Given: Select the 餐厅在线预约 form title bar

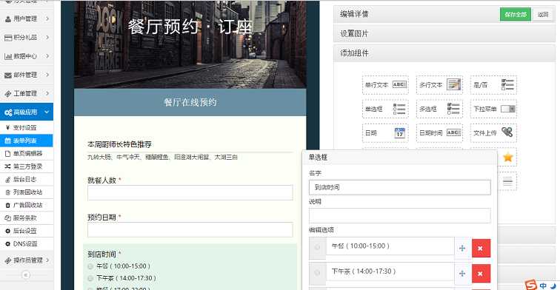Looking at the screenshot, I should [x=190, y=102].
